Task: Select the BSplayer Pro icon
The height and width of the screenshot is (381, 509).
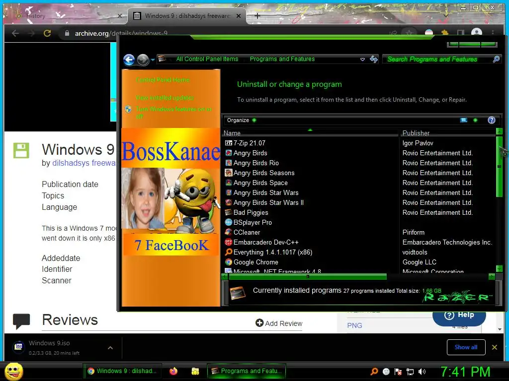Action: (x=229, y=222)
